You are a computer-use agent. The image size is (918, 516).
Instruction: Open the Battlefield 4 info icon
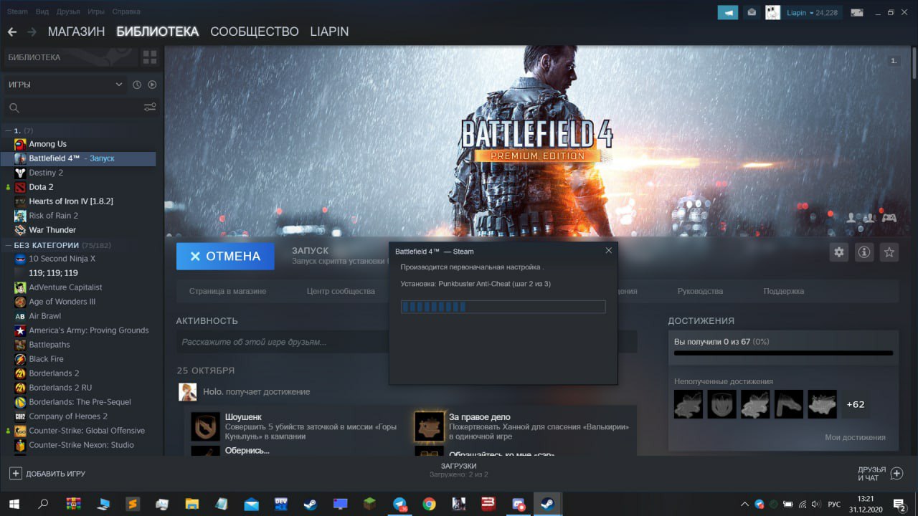coord(864,252)
